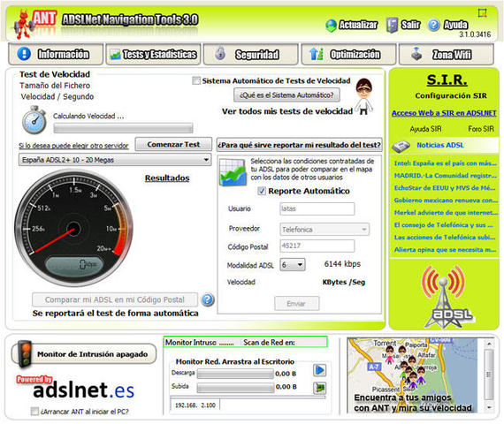Open the Foro SIR link
Screen dimensions: 504x424
pos(480,129)
